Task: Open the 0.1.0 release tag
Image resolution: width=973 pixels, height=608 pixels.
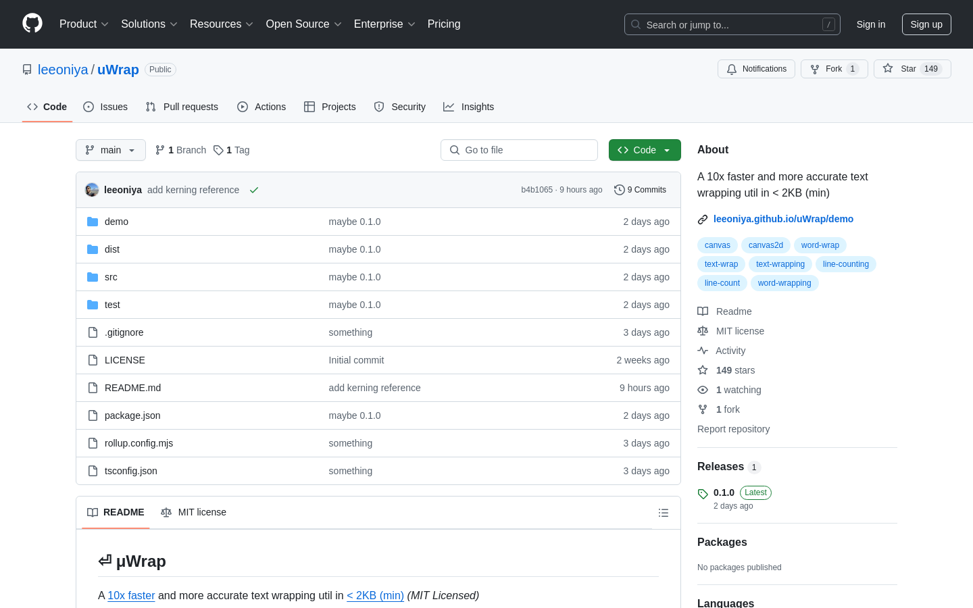Action: [724, 492]
